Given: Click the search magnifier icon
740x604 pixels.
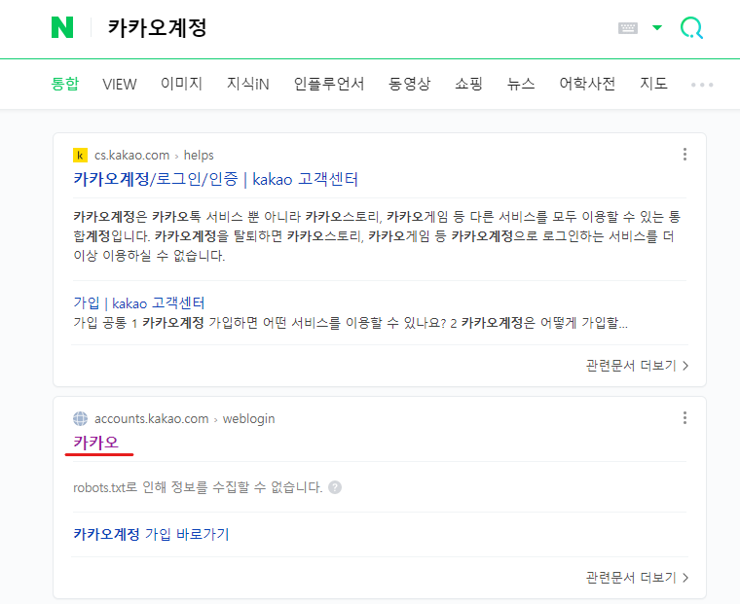Looking at the screenshot, I should click(691, 28).
